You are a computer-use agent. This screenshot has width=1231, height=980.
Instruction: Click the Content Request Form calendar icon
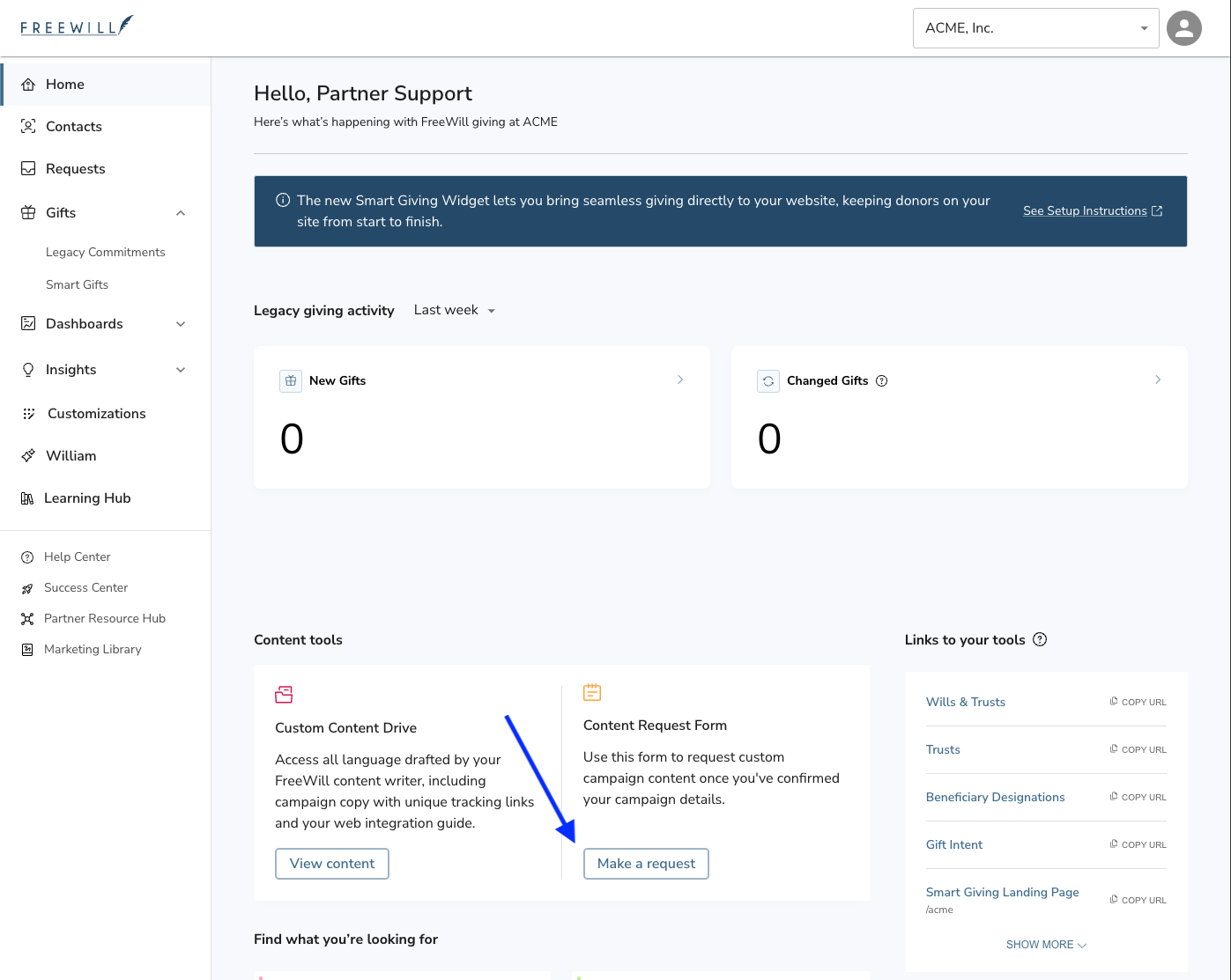click(x=592, y=692)
